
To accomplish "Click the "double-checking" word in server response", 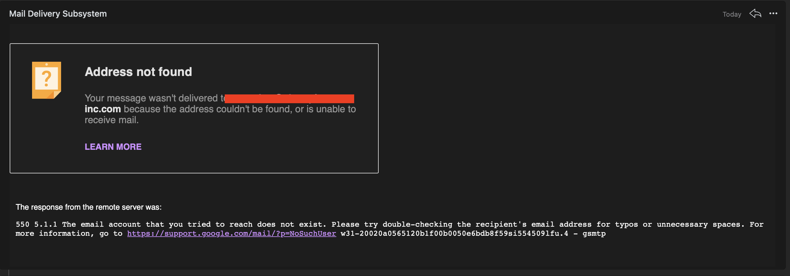I will 417,225.
